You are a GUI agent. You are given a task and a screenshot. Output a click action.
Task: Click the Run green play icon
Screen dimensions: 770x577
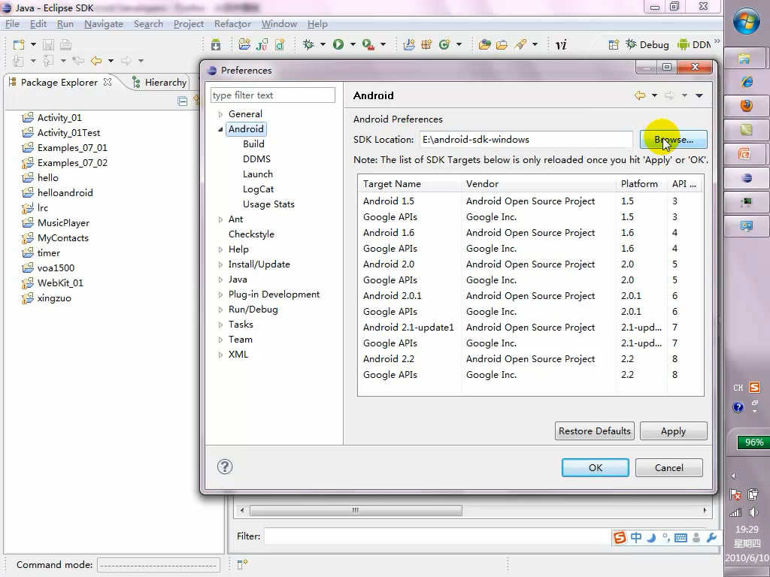pos(338,45)
